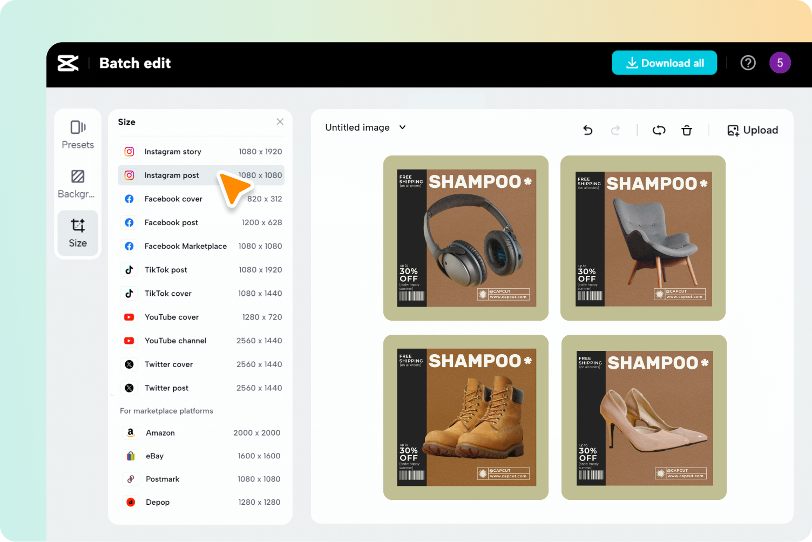Select the TikTok cover label
Image resolution: width=812 pixels, height=542 pixels.
(168, 294)
